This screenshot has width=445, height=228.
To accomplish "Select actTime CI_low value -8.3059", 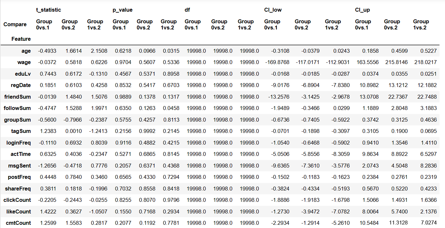I will tap(341, 154).
